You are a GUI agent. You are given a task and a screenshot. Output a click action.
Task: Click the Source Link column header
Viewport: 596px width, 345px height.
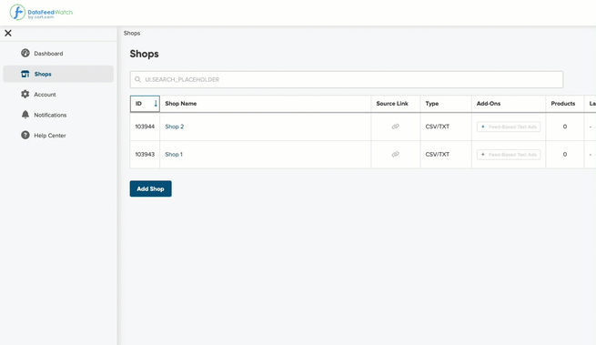click(x=392, y=104)
